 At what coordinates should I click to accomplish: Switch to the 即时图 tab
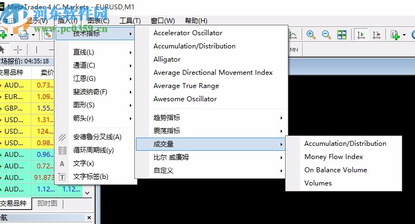coord(47,203)
